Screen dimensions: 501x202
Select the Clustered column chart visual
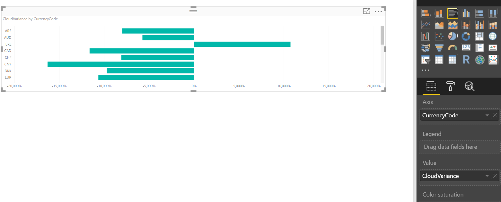pyautogui.click(x=466, y=13)
